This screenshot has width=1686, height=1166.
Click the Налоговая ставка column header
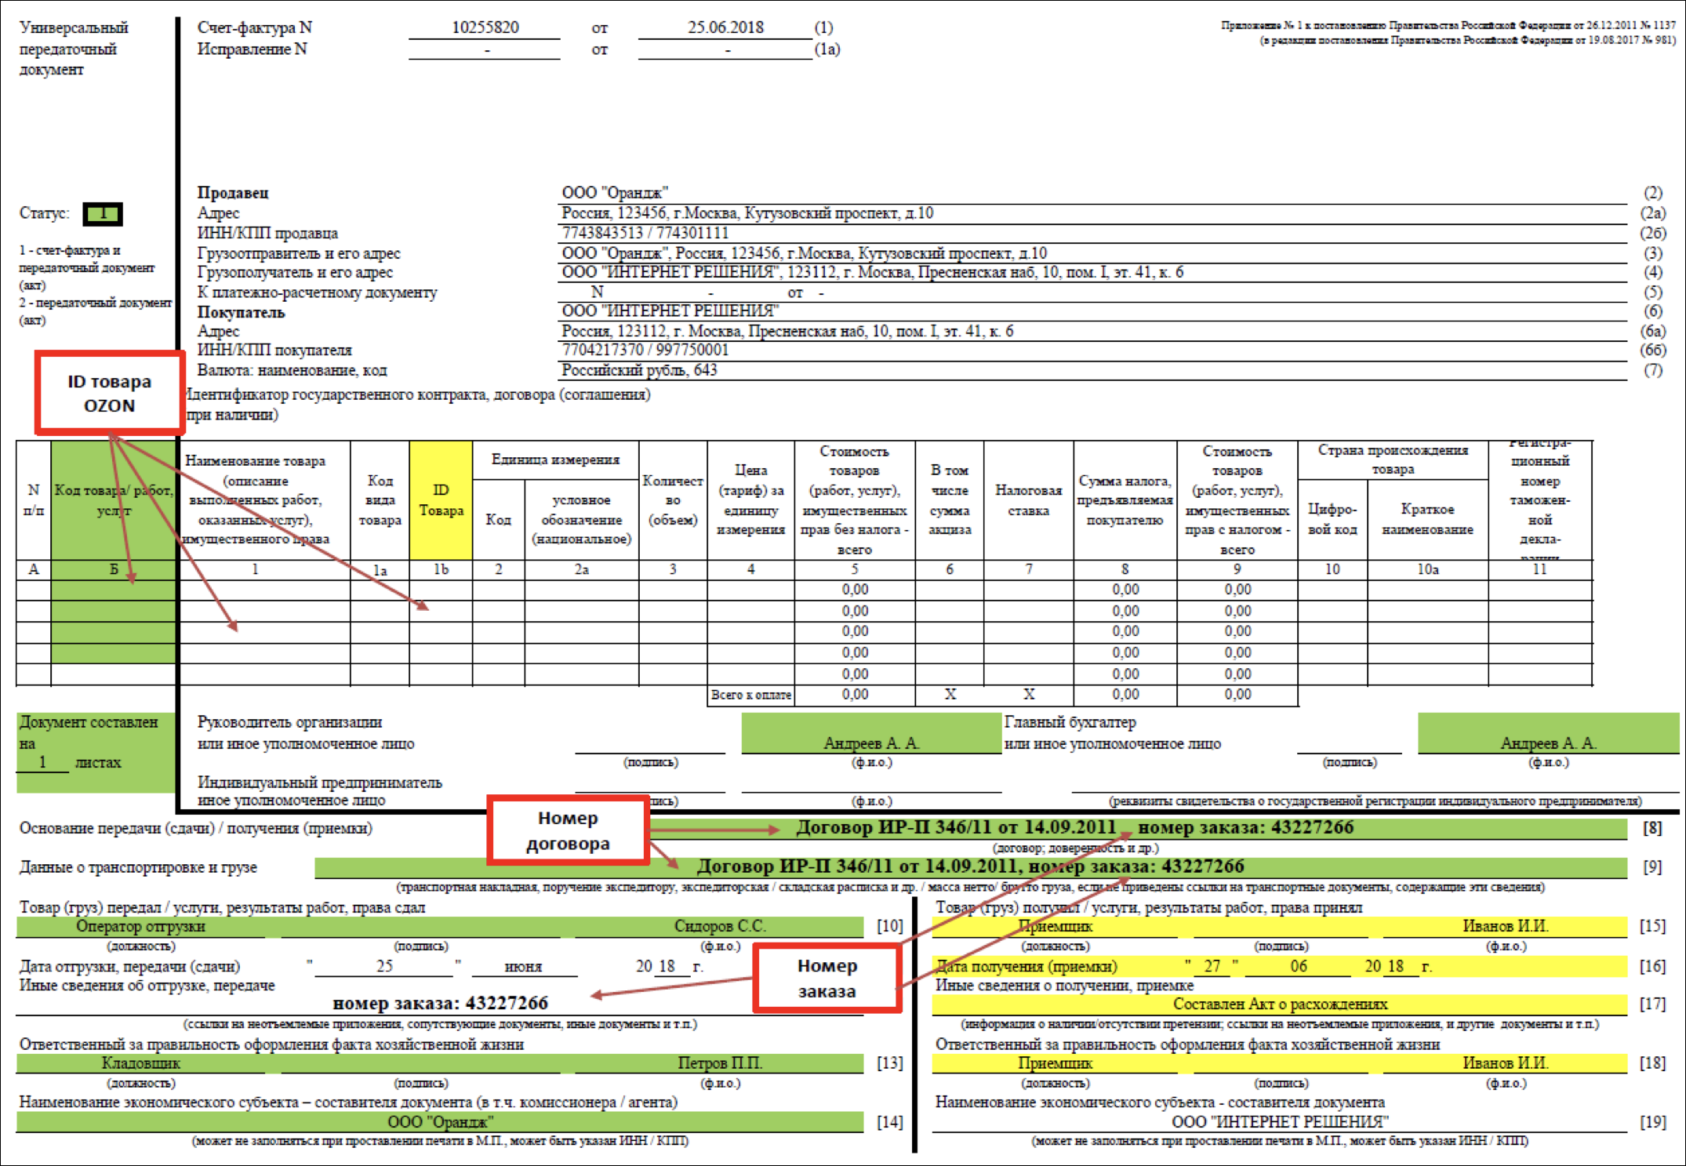[x=1028, y=500]
